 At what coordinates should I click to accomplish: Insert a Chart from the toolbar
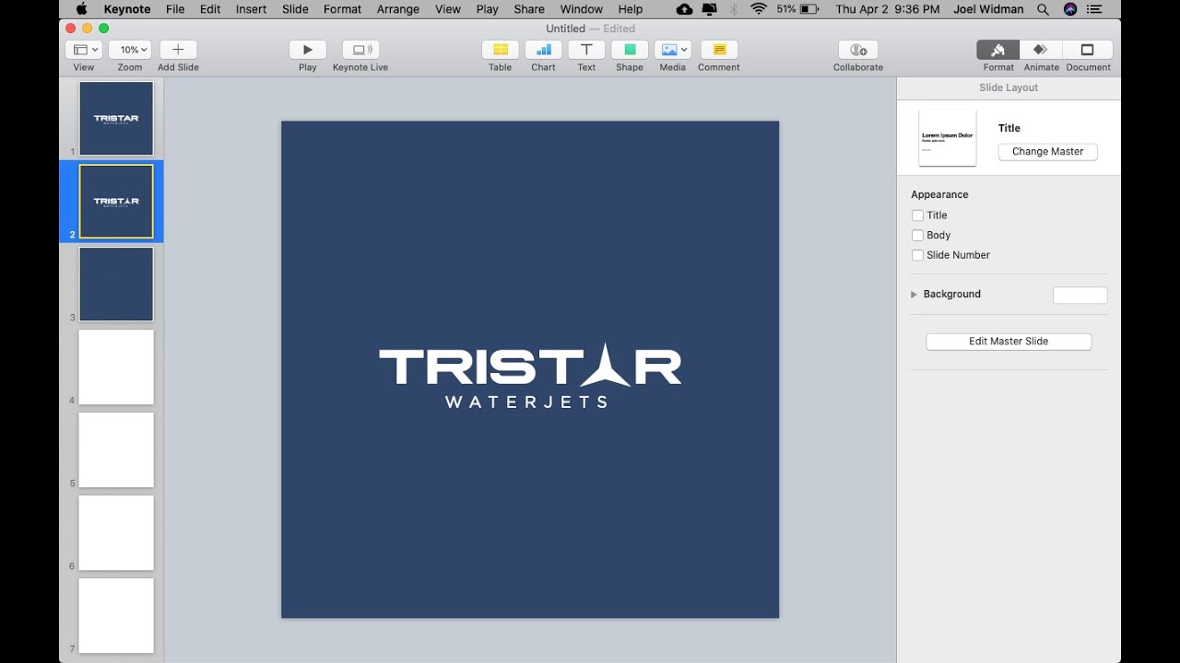(544, 50)
